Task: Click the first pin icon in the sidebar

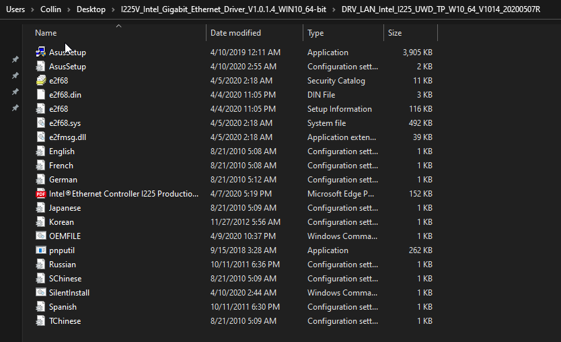Action: tap(15, 59)
